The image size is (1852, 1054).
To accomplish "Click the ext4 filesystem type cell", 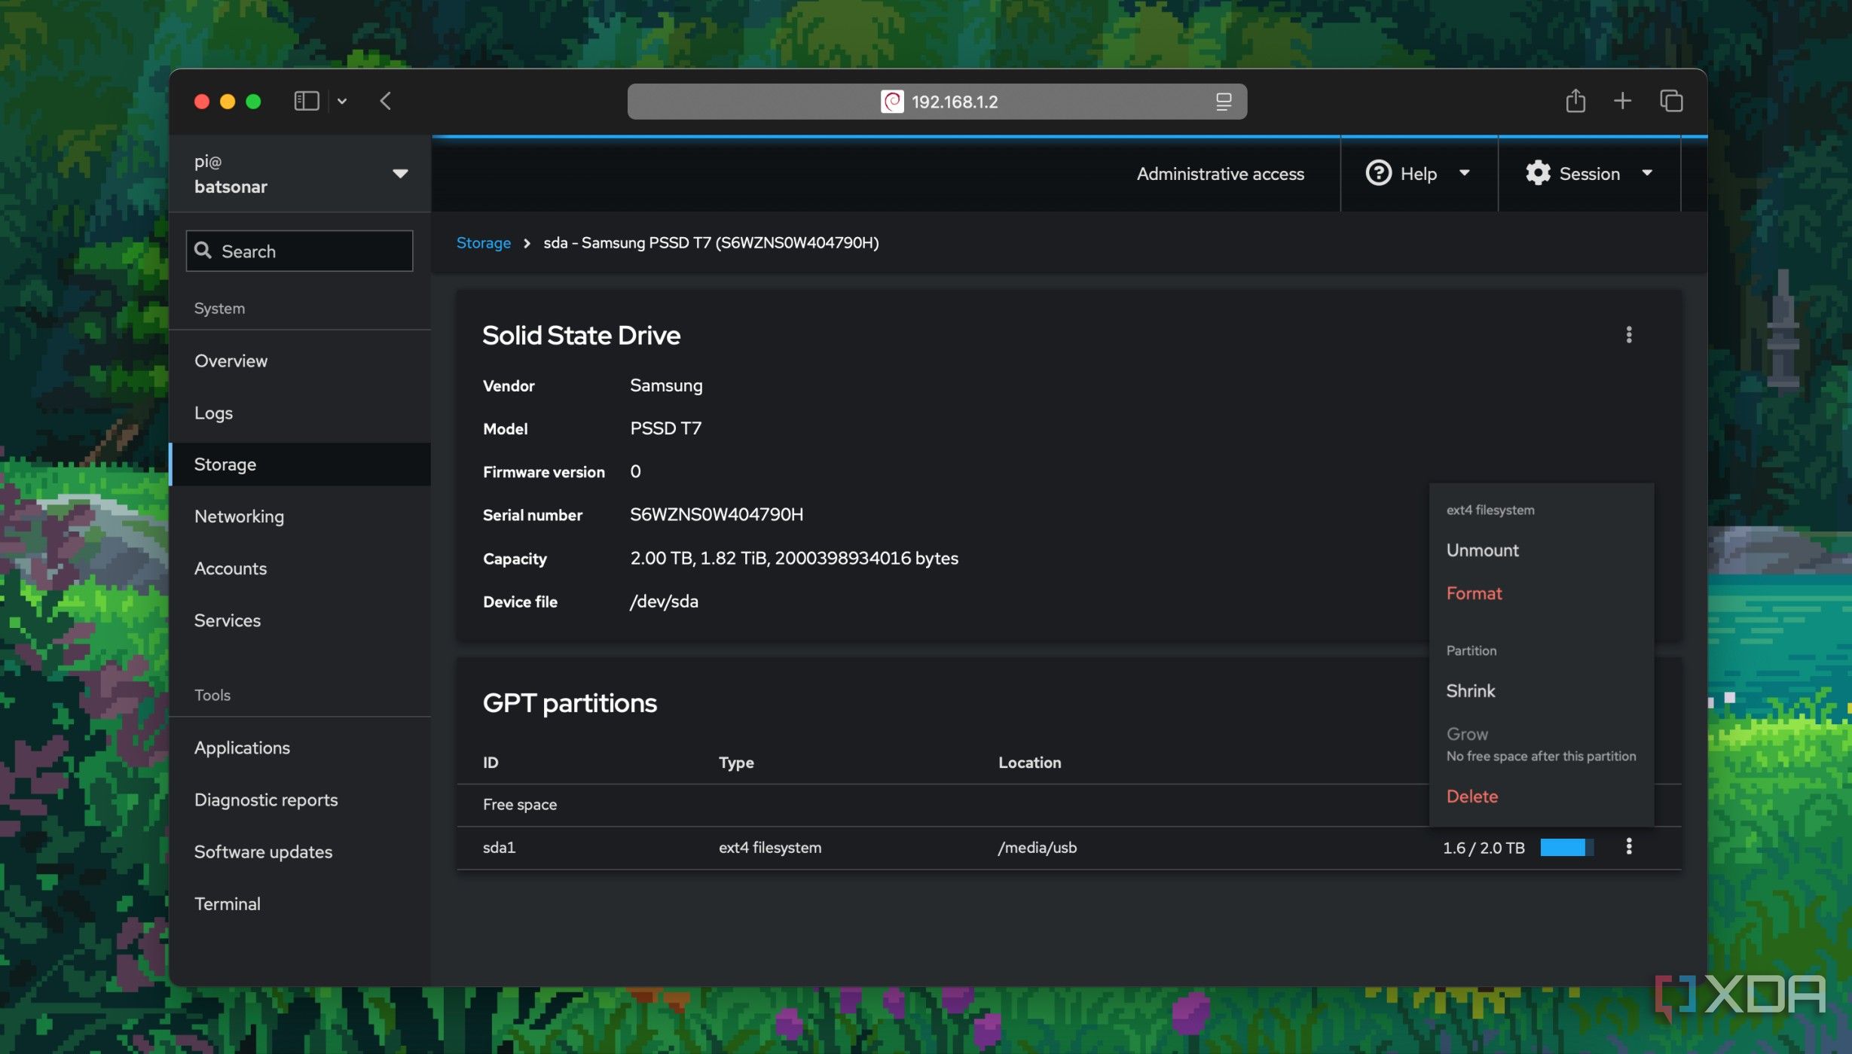I will coord(769,848).
